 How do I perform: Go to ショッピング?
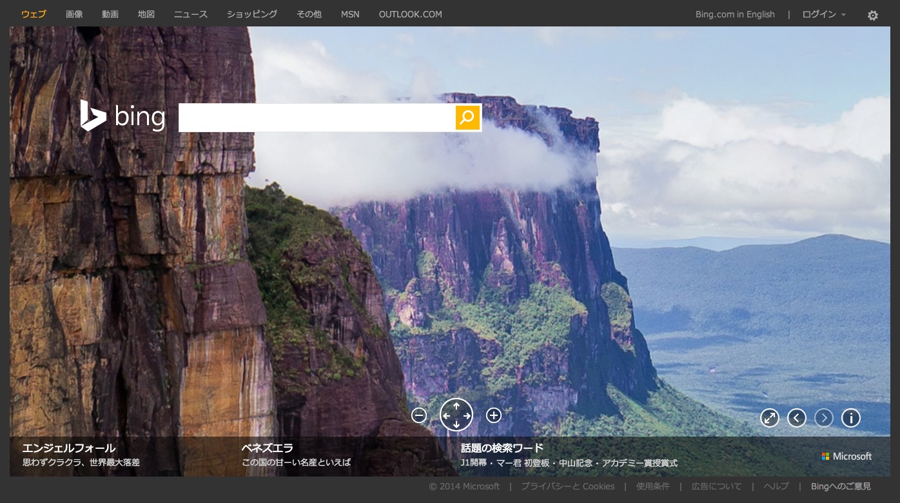(x=252, y=14)
